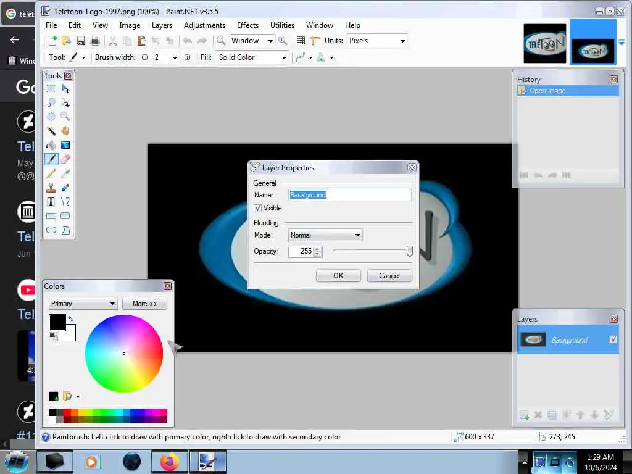
Task: Select the Paintbrush tool in Tools panel
Action: [51, 159]
